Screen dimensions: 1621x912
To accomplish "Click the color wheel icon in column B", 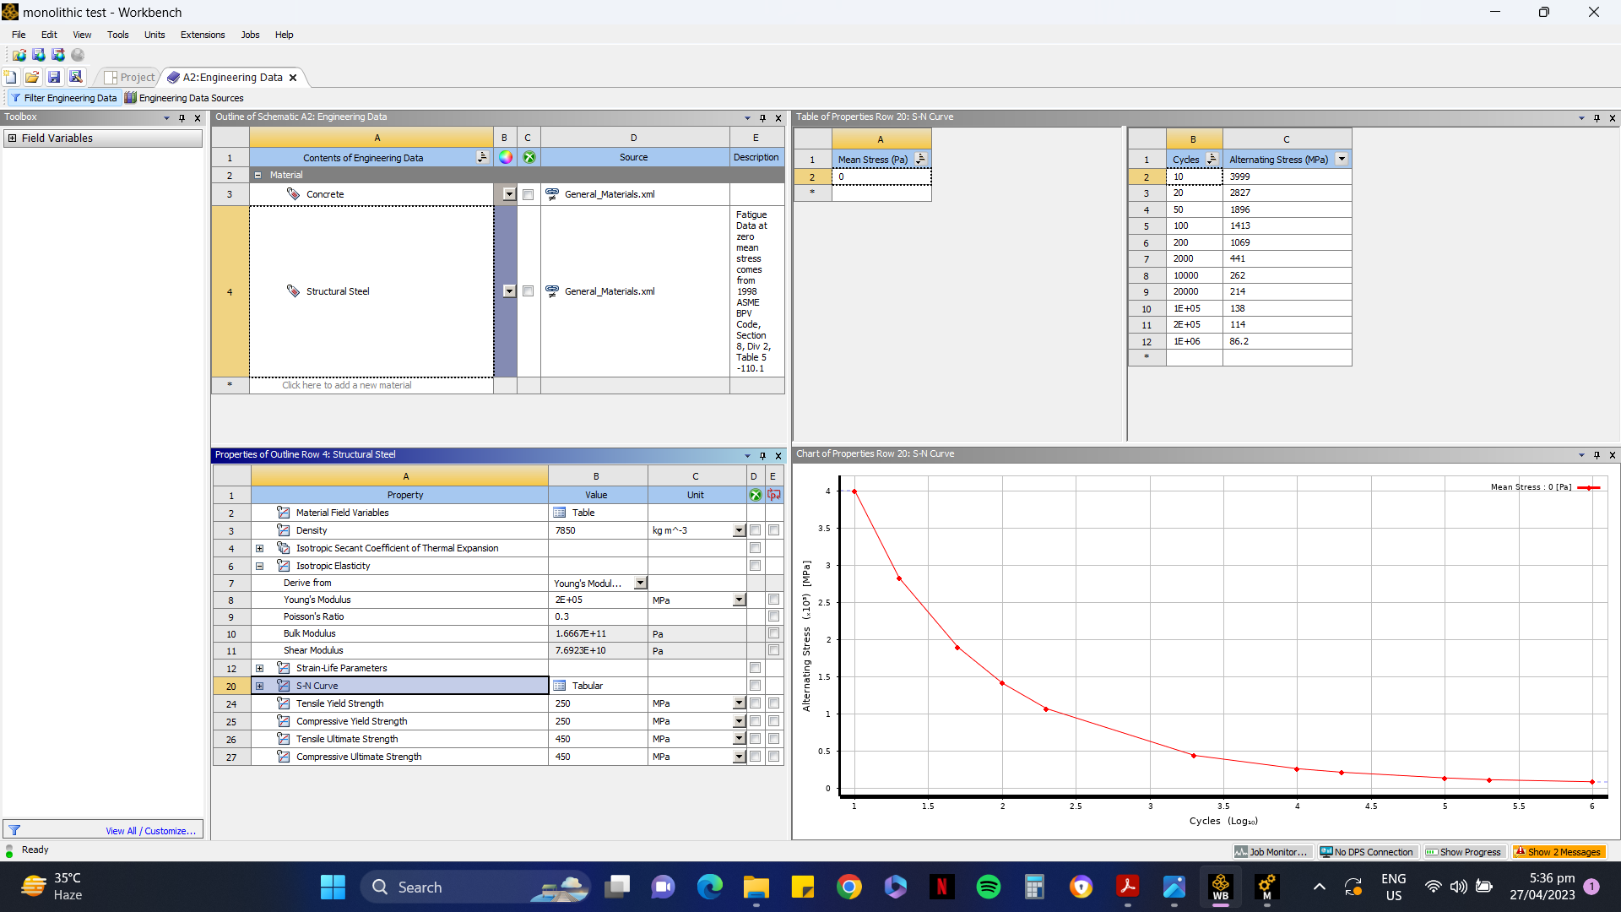I will point(505,157).
